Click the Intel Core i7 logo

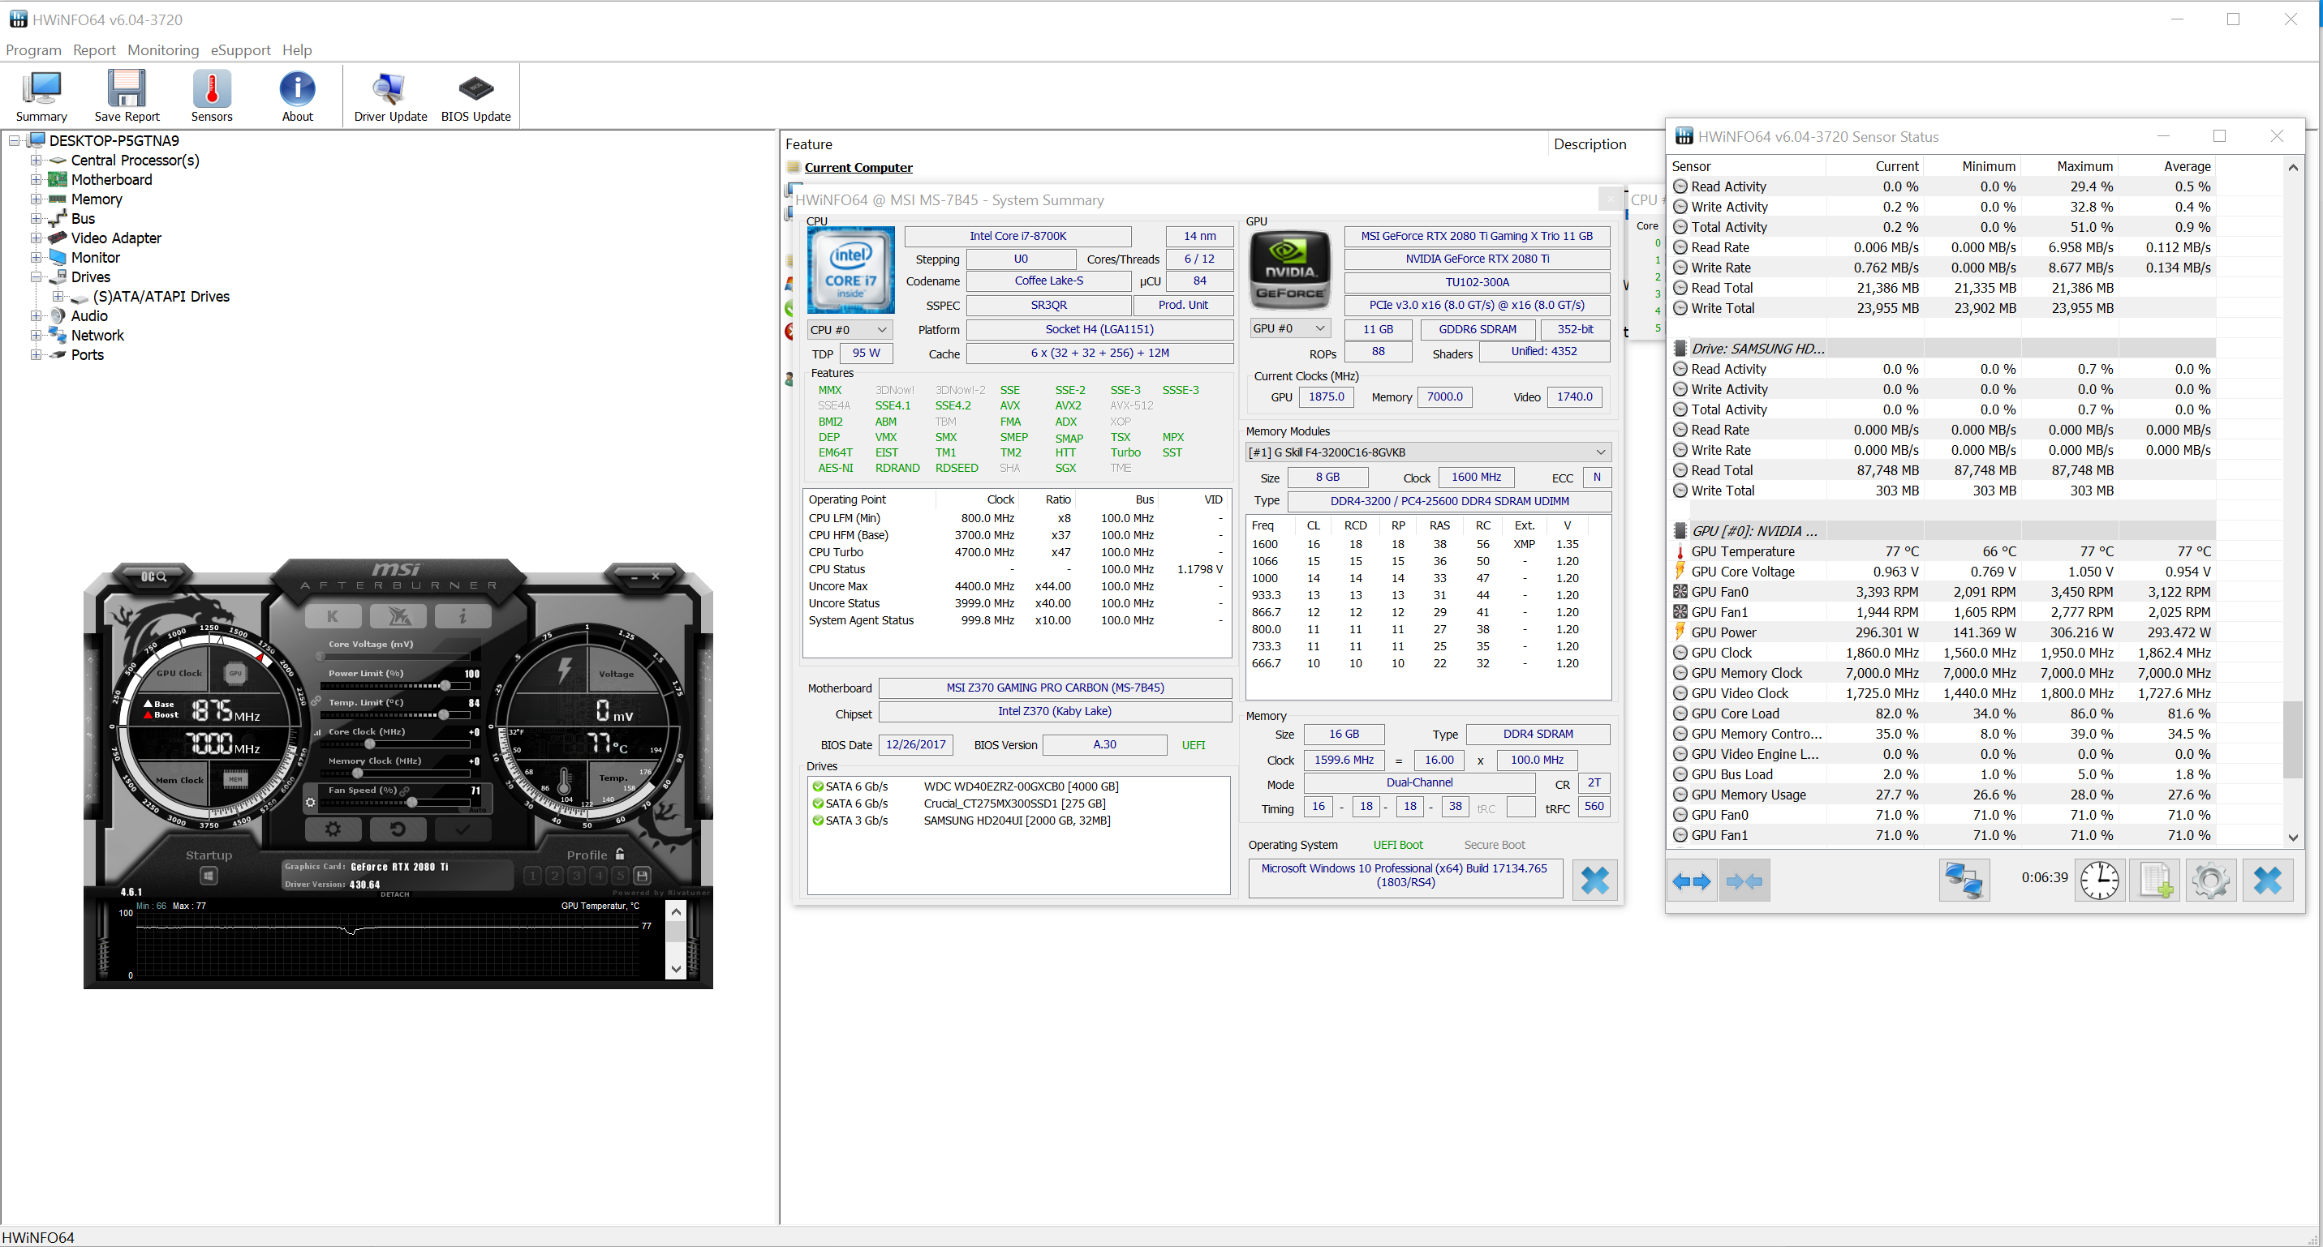tap(850, 270)
